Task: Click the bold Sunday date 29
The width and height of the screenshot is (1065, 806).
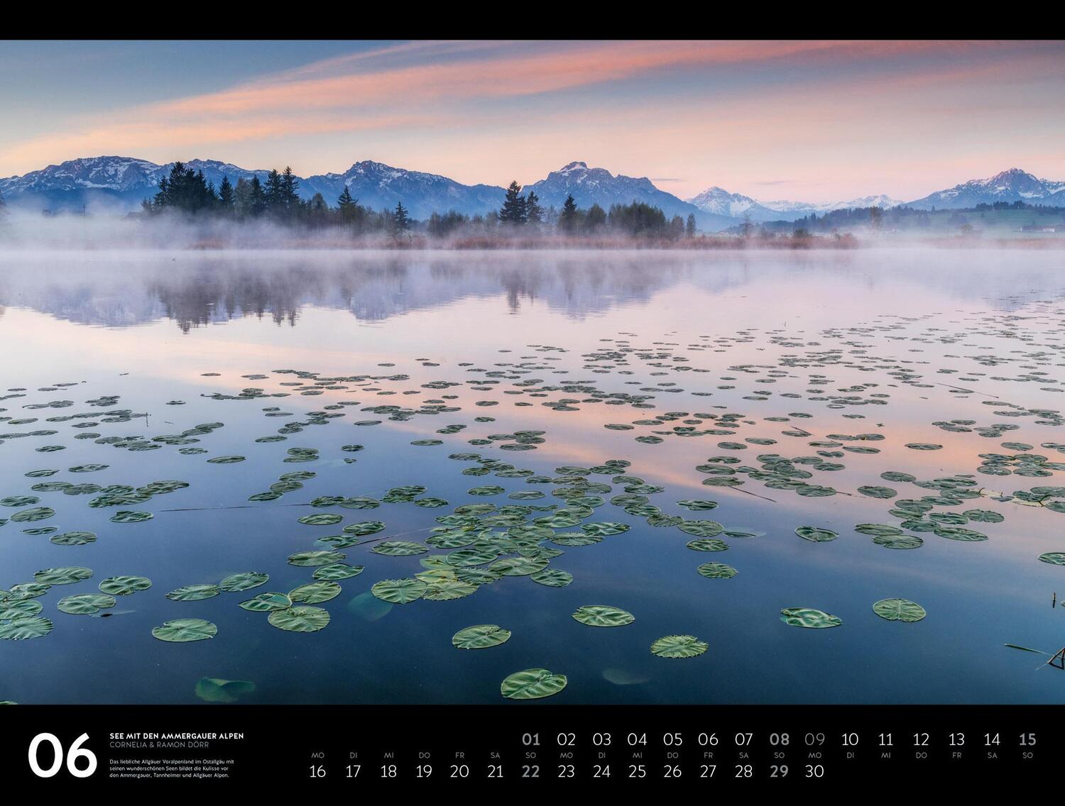Action: pyautogui.click(x=779, y=771)
